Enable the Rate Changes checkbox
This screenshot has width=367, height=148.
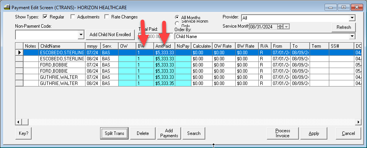(x=107, y=17)
